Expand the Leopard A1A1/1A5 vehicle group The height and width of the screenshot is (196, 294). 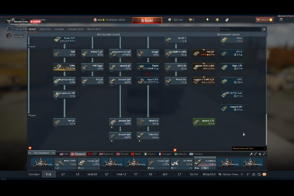(120, 53)
